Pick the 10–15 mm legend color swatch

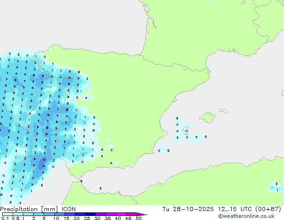coord(59,214)
